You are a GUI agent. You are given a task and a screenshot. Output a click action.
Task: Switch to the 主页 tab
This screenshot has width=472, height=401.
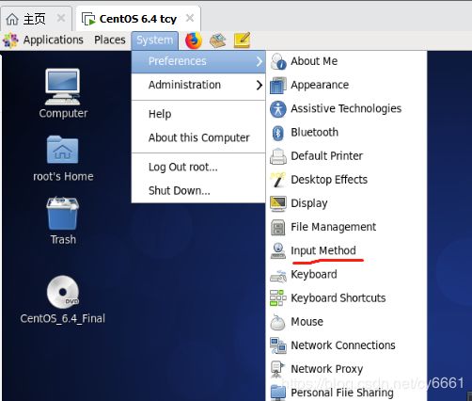click(x=37, y=19)
